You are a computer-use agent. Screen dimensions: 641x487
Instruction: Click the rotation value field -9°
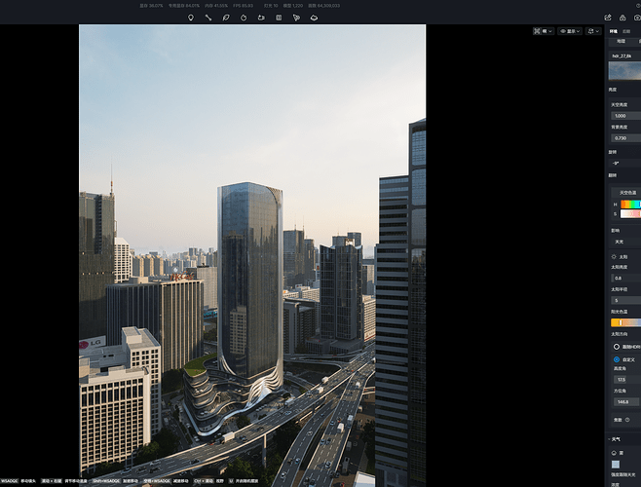tap(625, 164)
